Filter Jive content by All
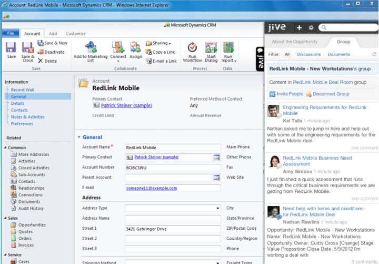This screenshot has height=264, width=379. click(x=287, y=54)
